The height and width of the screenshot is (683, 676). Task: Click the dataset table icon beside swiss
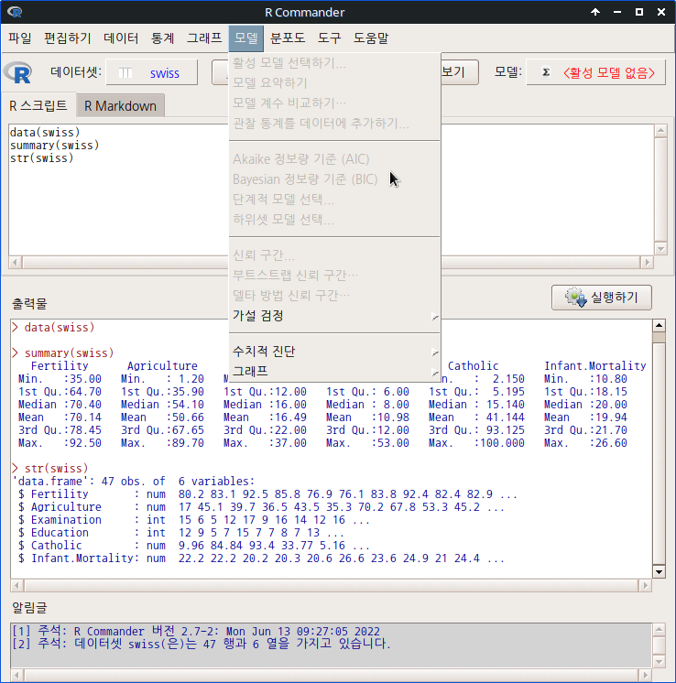click(x=125, y=72)
